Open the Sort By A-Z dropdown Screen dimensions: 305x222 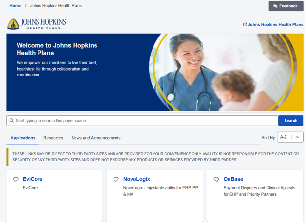(290, 137)
